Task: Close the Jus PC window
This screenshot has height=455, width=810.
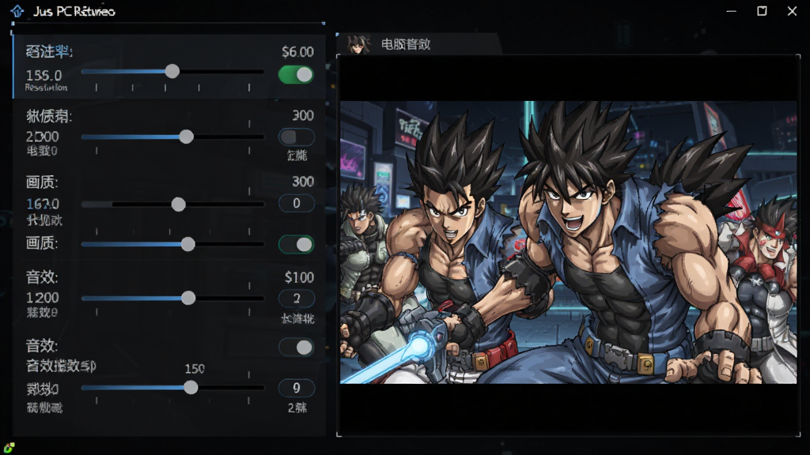Action: [x=792, y=11]
